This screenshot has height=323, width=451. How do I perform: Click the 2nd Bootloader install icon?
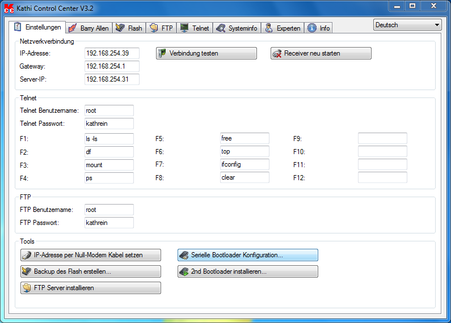tap(184, 271)
